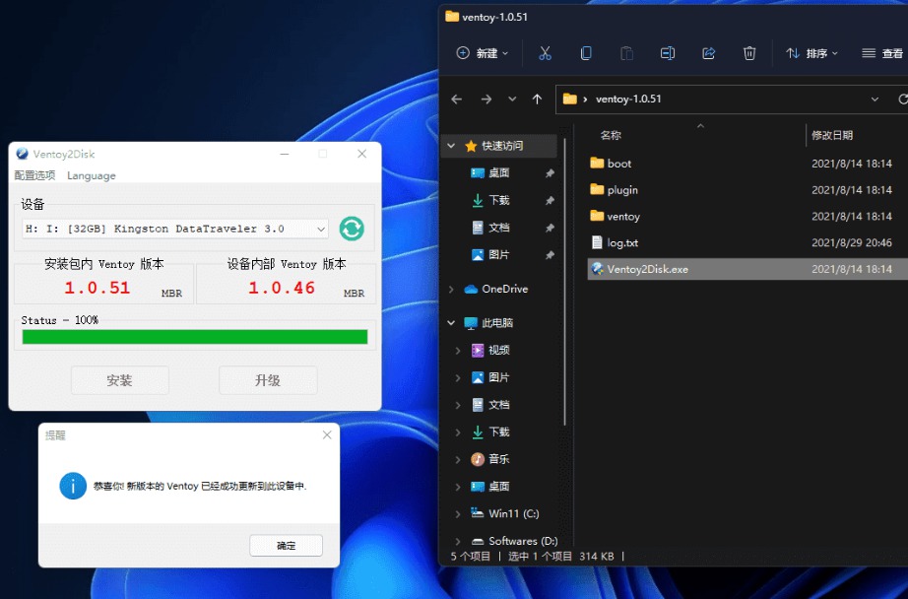Click the 名称 column header
The image size is (908, 599).
pyautogui.click(x=611, y=135)
